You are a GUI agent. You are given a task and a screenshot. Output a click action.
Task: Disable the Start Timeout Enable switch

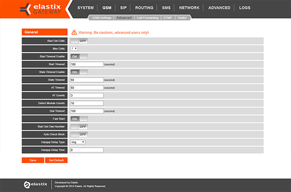click(x=79, y=56)
